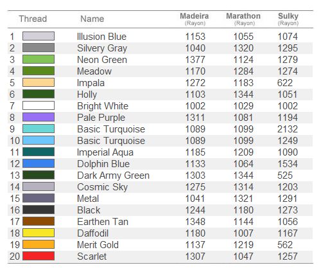Click the Madeira column header
This screenshot has height=270, width=321.
point(195,19)
